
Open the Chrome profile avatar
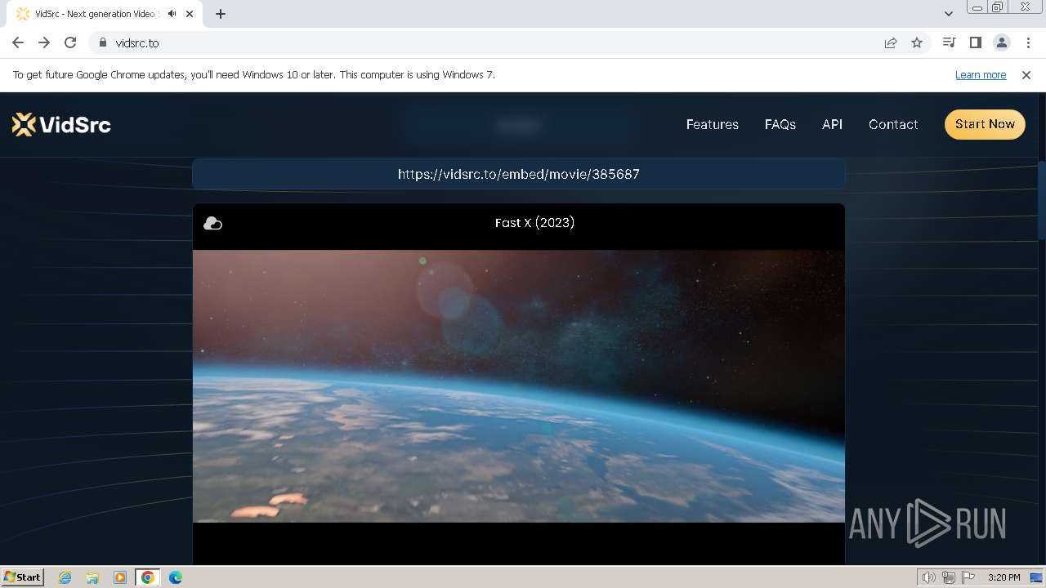(1002, 42)
